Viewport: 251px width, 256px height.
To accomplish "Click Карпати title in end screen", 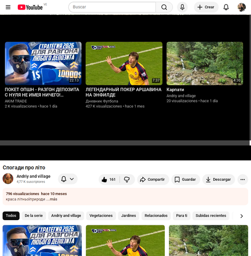I will point(175,90).
